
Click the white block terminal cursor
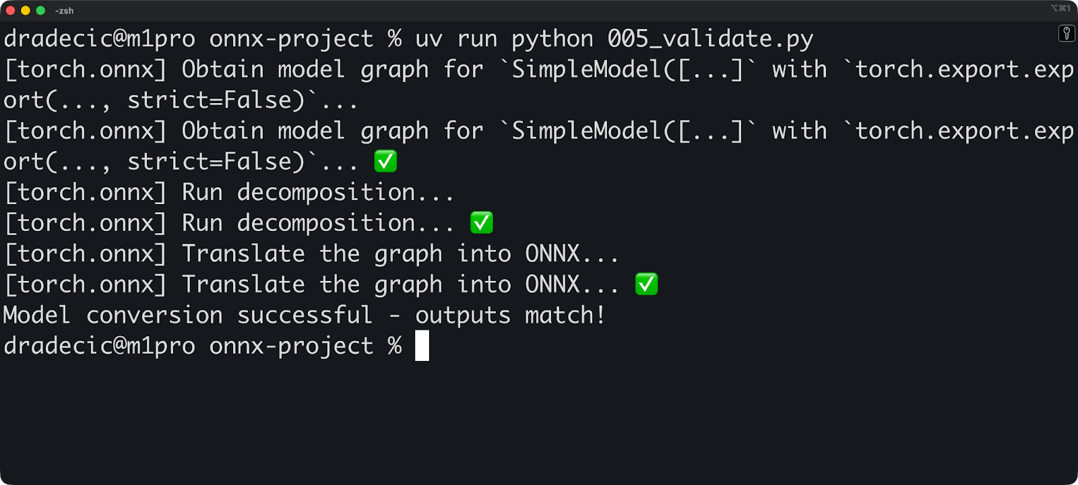click(x=422, y=345)
